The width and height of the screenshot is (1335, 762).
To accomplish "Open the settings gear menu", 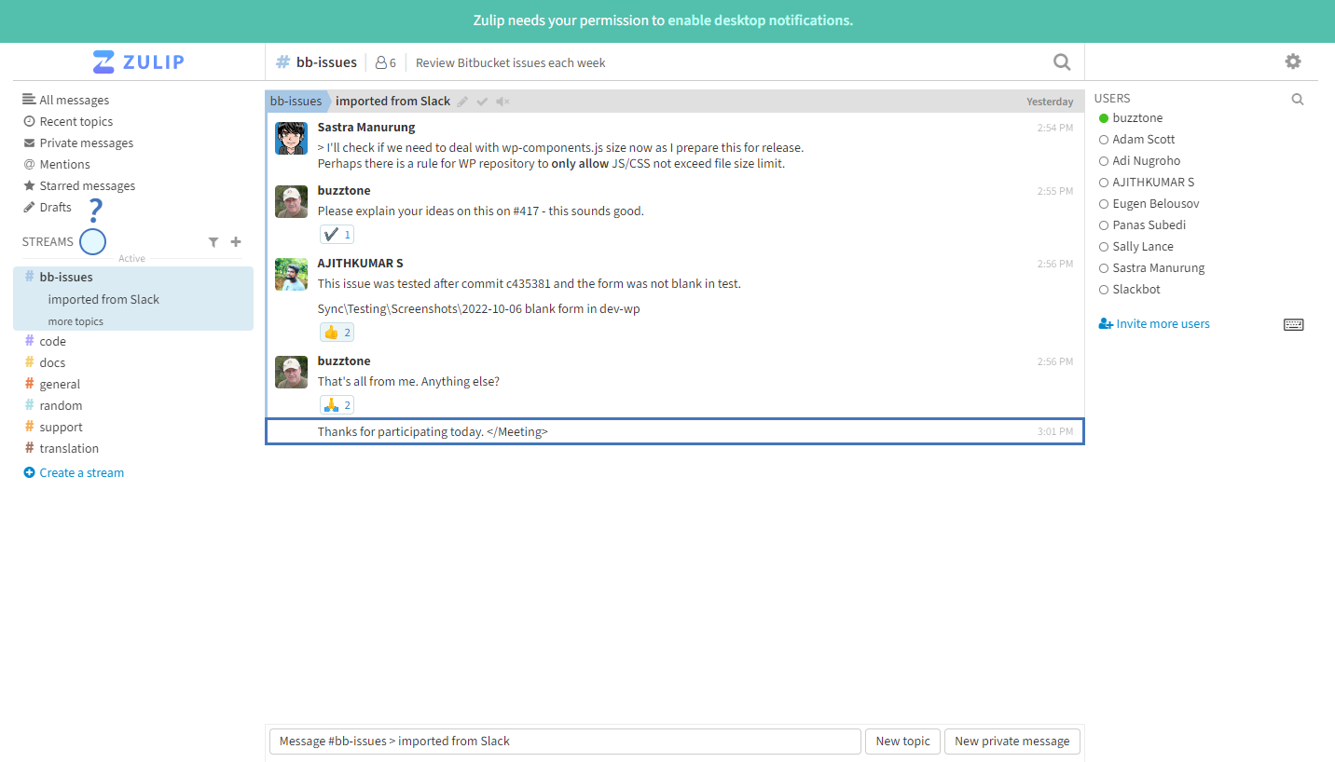I will point(1292,61).
